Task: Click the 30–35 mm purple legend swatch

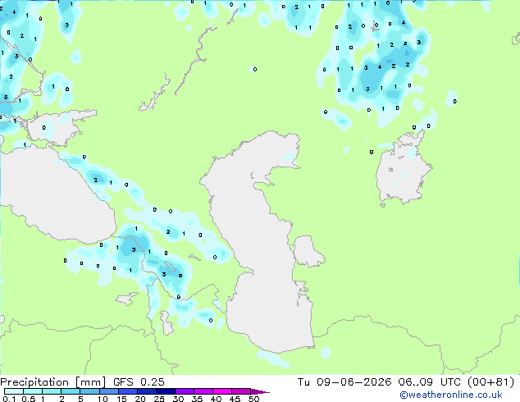Action: [184, 391]
